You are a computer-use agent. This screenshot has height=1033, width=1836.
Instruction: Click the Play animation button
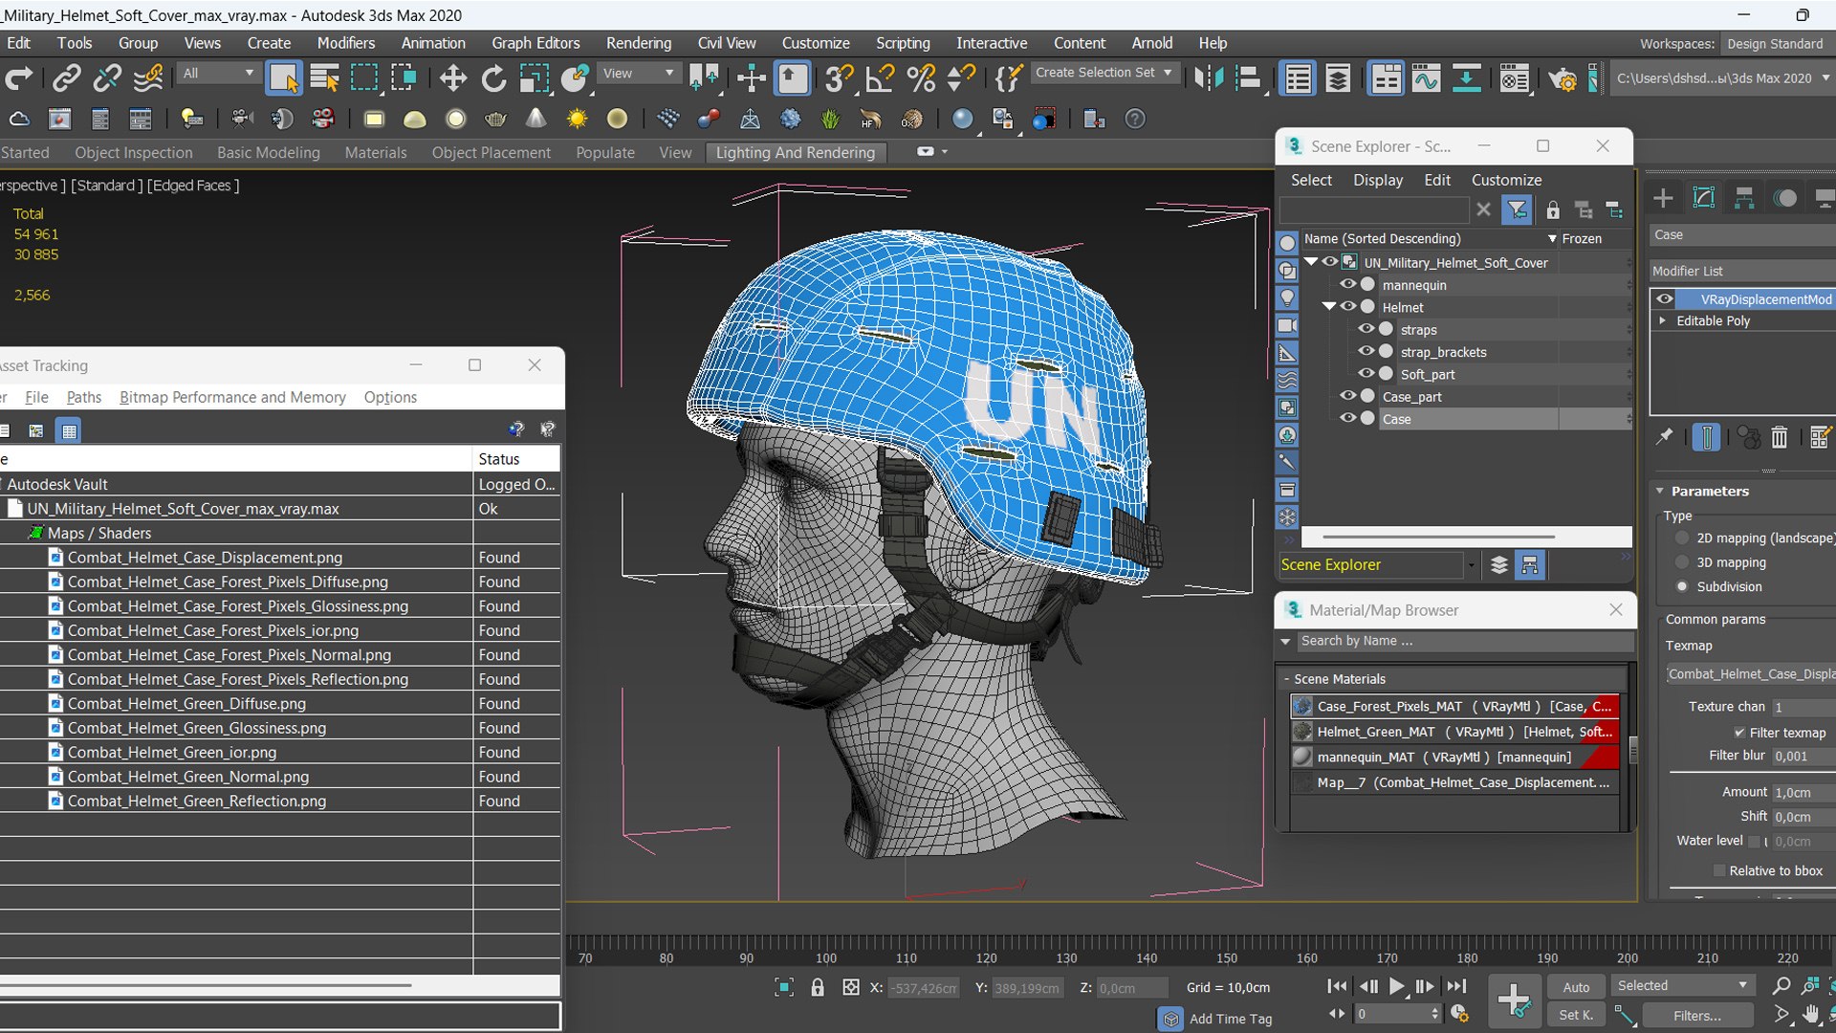tap(1396, 986)
